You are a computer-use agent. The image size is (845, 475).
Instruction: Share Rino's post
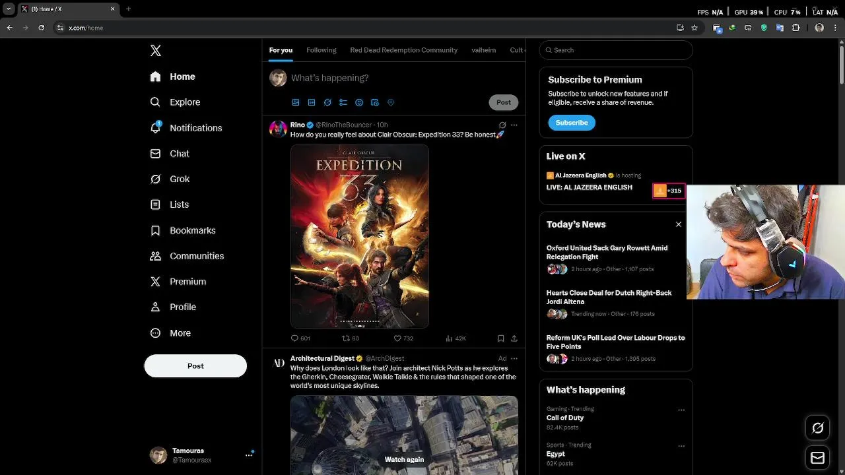(x=514, y=338)
